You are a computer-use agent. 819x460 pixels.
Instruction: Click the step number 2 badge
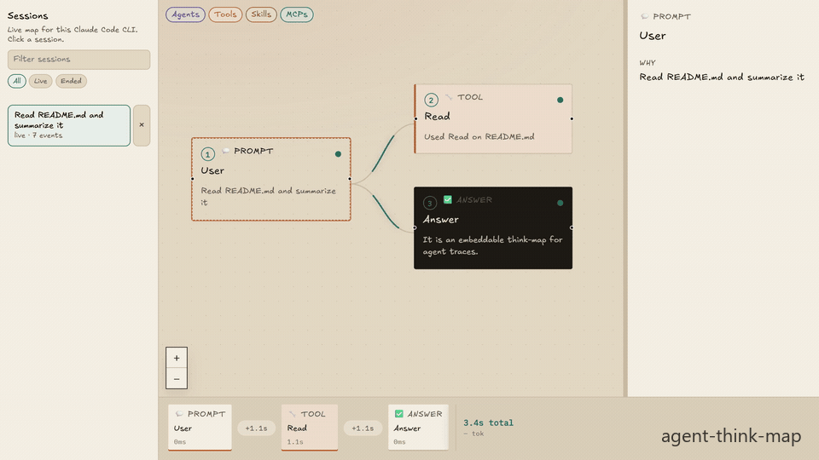point(431,101)
